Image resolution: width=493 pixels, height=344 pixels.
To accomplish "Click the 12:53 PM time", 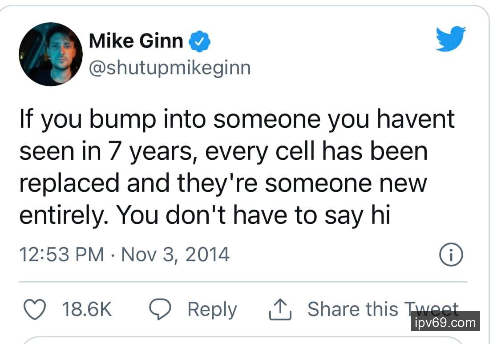I will (62, 255).
